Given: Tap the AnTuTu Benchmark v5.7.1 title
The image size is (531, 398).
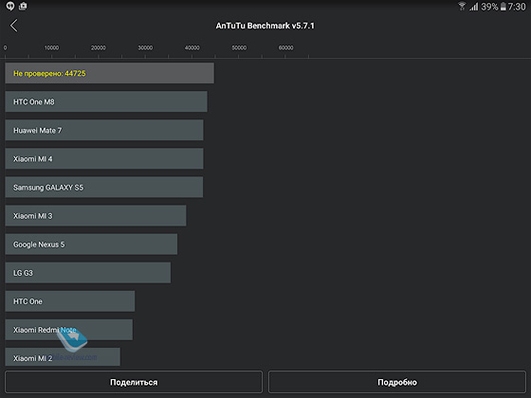Looking at the screenshot, I should (x=265, y=26).
